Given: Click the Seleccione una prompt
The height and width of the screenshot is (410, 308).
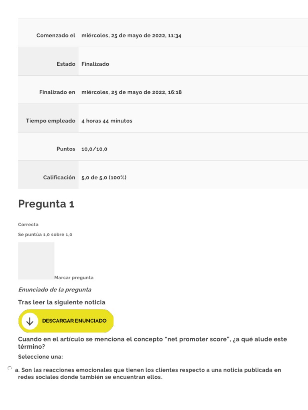Looking at the screenshot, I should tap(41, 357).
